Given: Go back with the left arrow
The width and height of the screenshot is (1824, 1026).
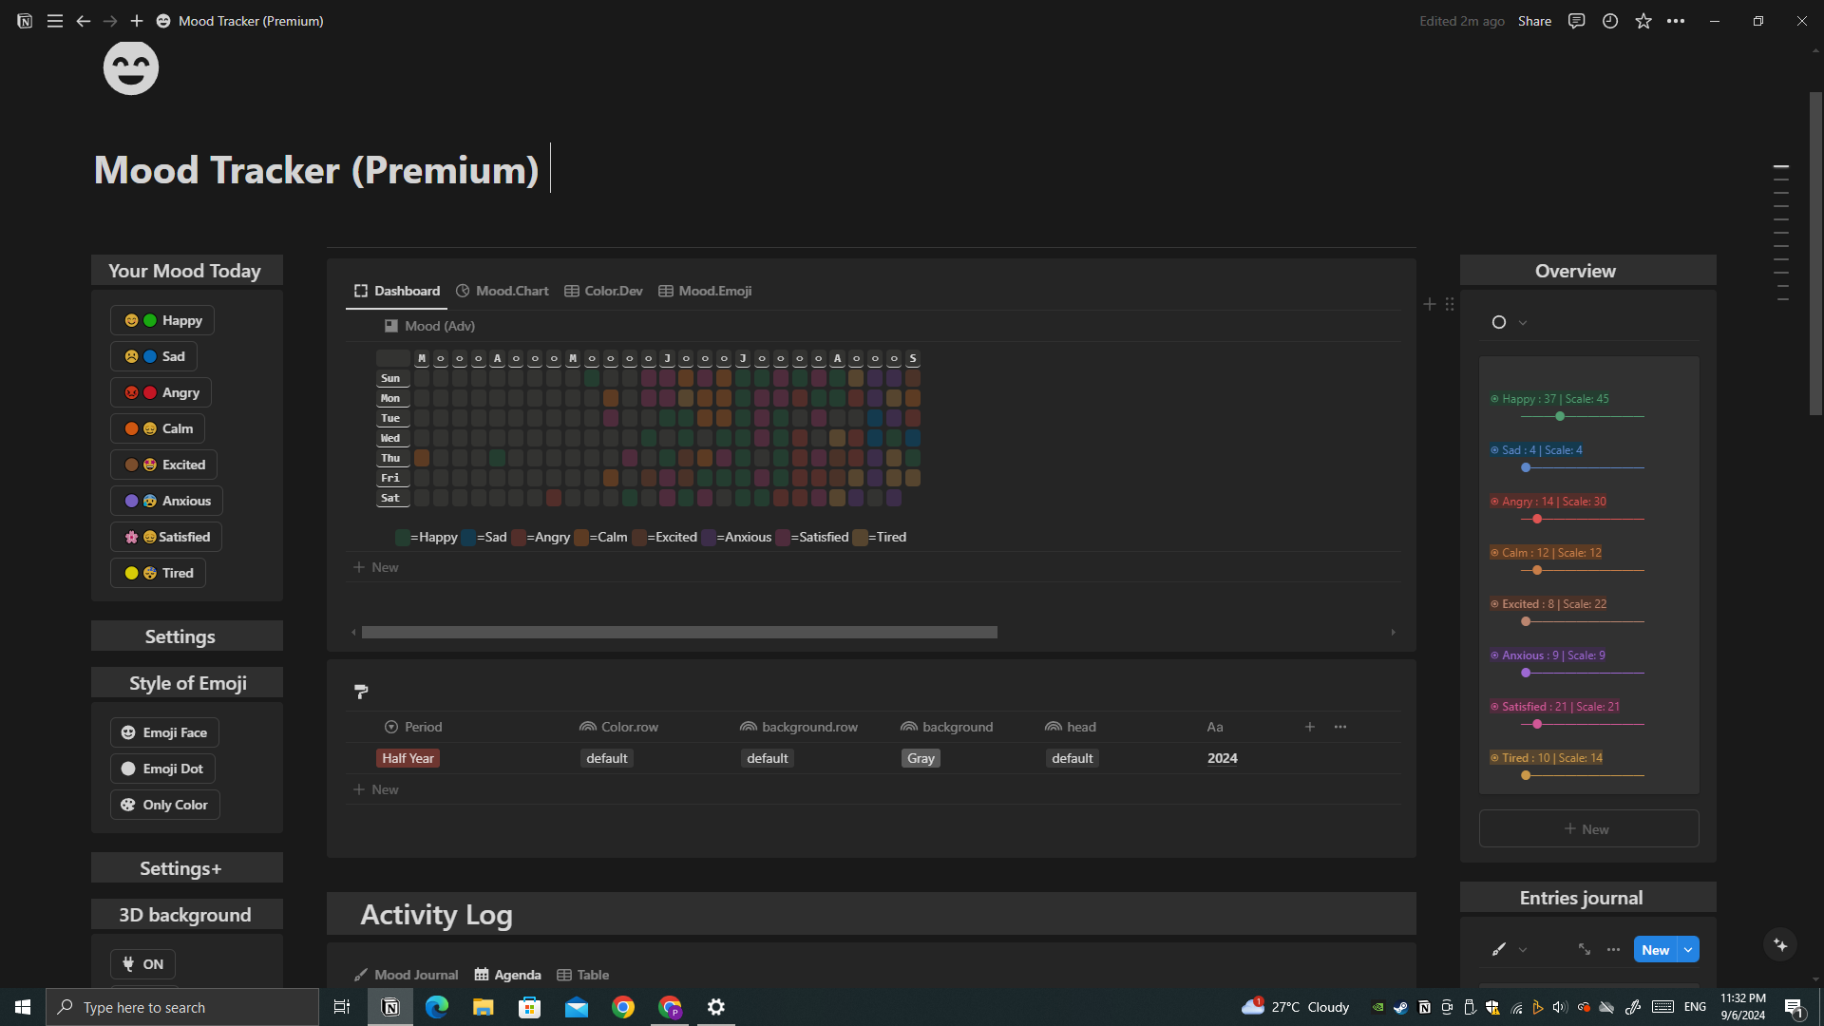Looking at the screenshot, I should [x=84, y=21].
